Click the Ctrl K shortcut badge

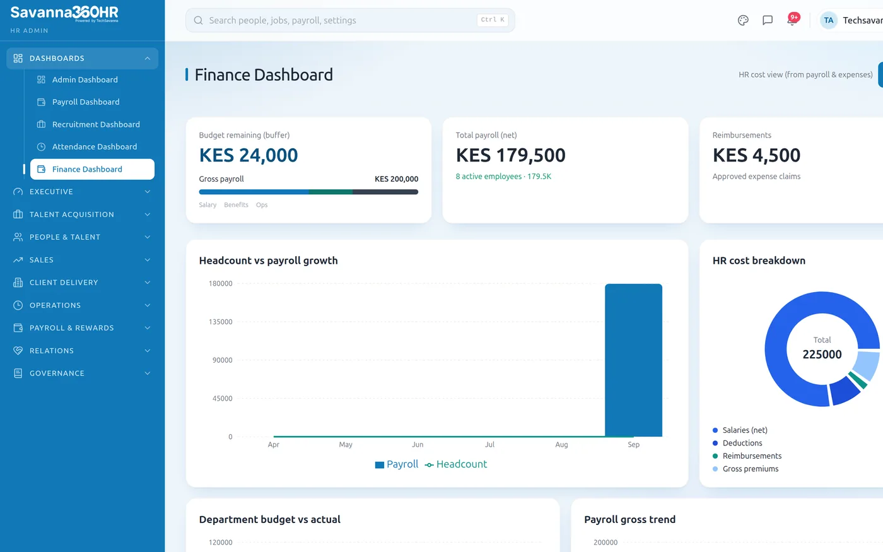[493, 20]
